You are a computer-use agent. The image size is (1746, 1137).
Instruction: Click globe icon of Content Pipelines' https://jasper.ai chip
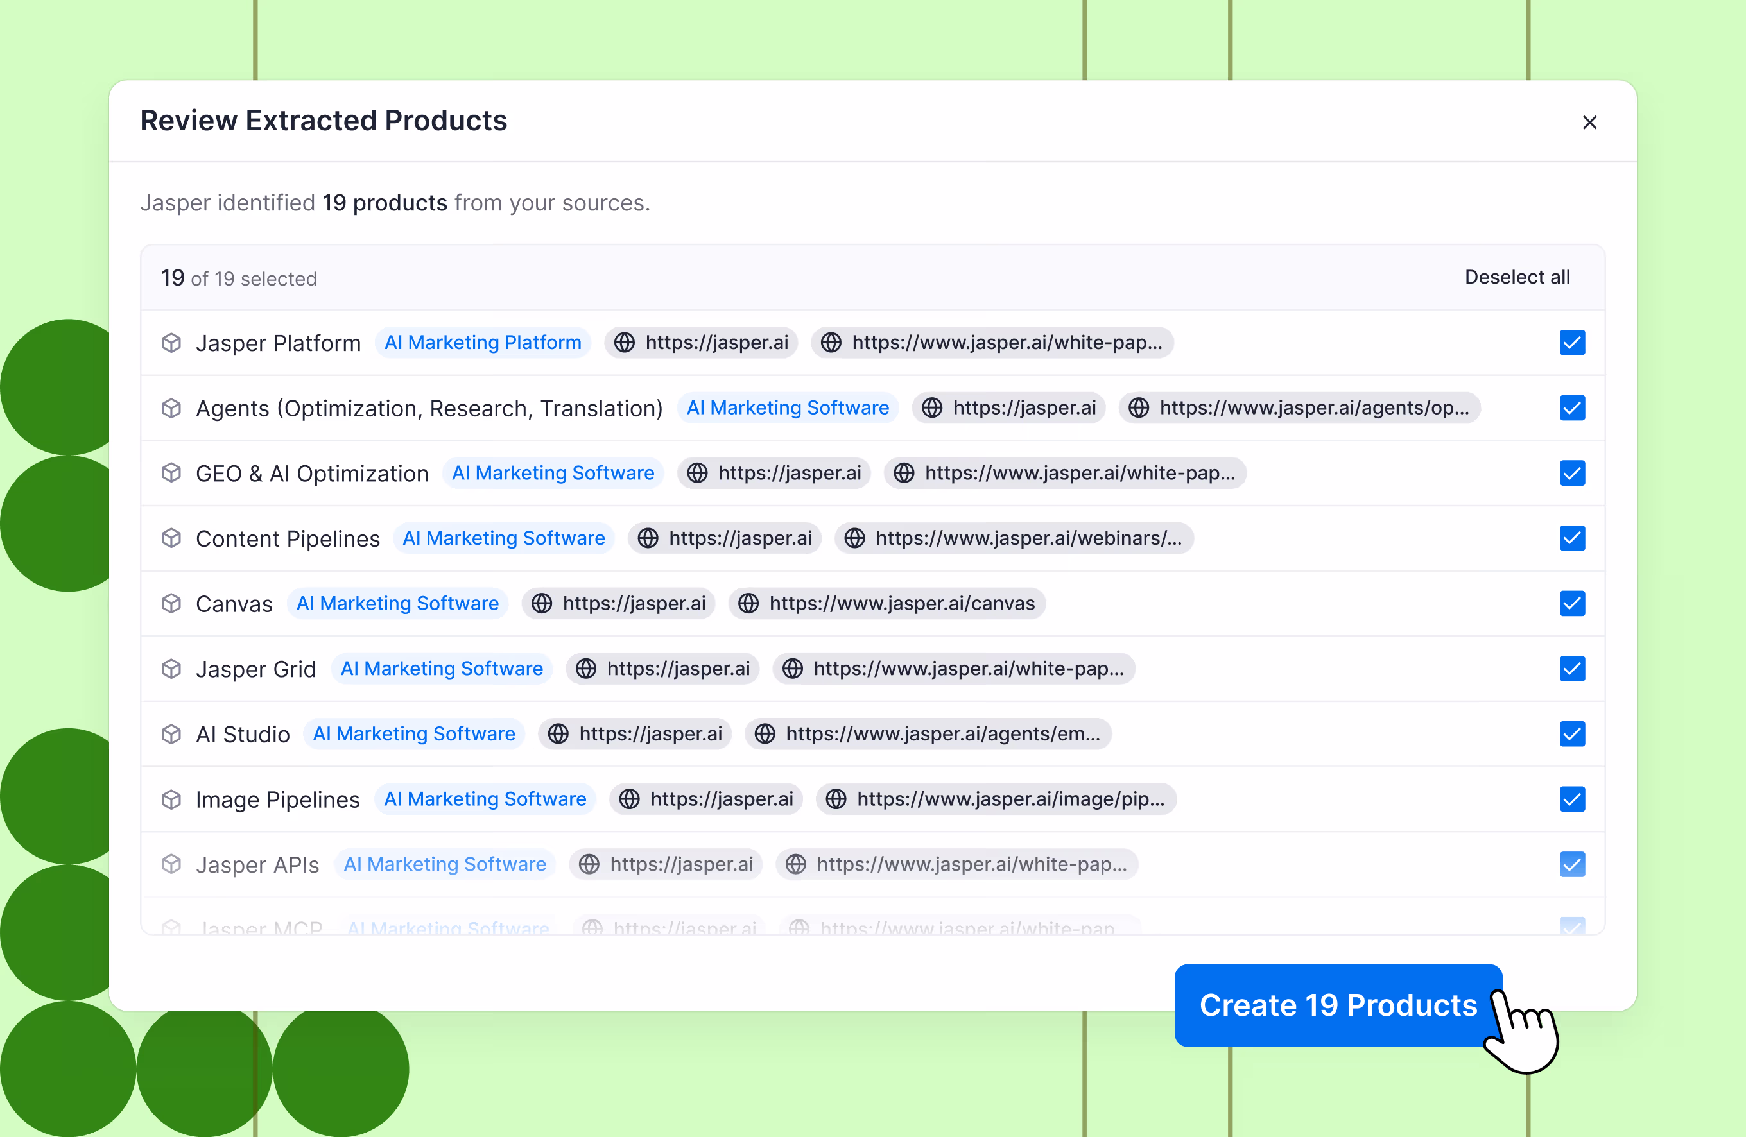click(648, 538)
